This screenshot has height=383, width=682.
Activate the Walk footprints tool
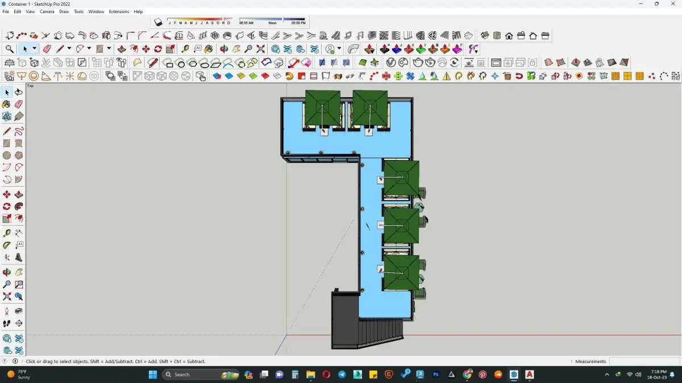click(7, 323)
